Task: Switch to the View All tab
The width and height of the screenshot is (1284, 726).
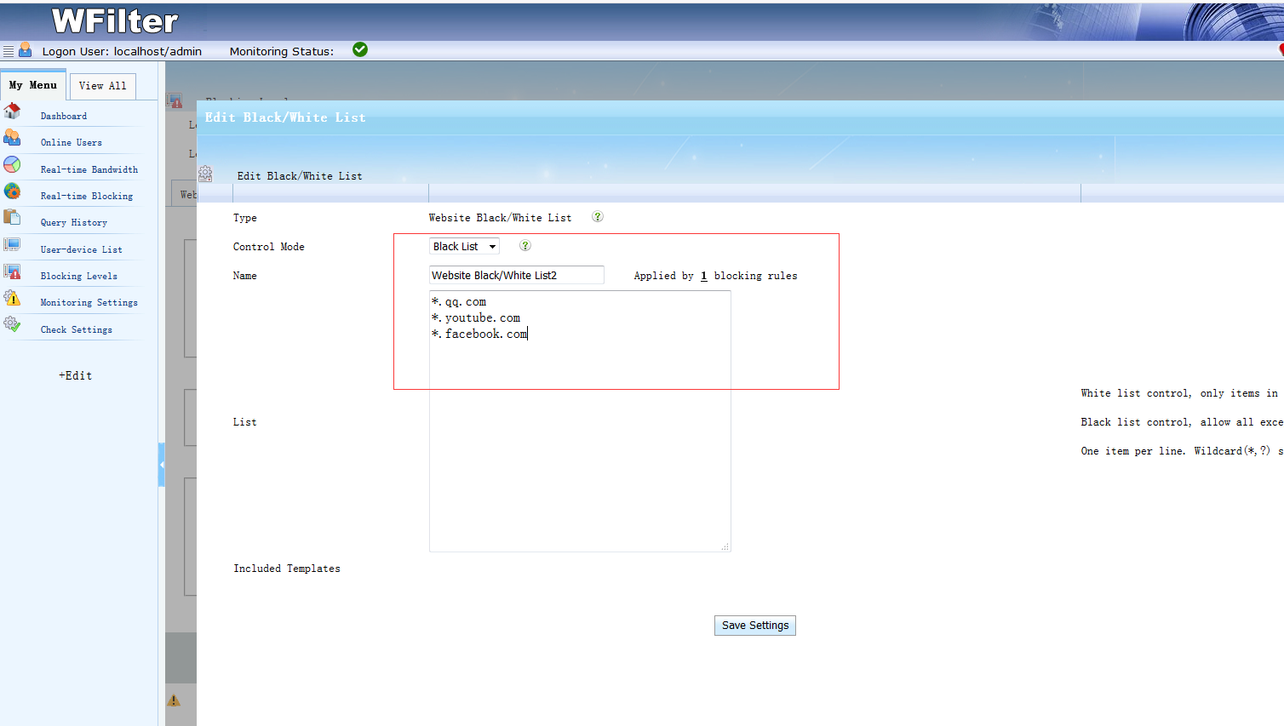Action: pyautogui.click(x=102, y=86)
